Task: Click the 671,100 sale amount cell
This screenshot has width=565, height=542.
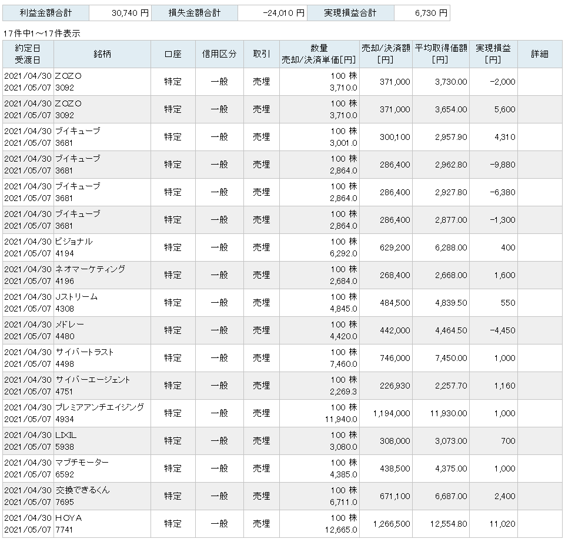Action: pyautogui.click(x=386, y=496)
